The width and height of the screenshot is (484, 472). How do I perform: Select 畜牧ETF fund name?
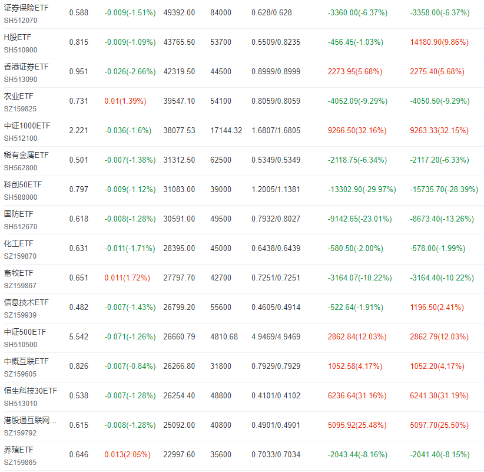click(x=18, y=273)
